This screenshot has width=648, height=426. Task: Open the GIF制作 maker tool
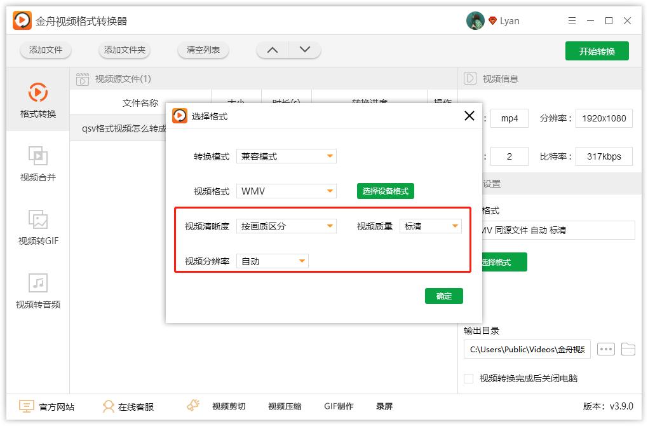339,406
